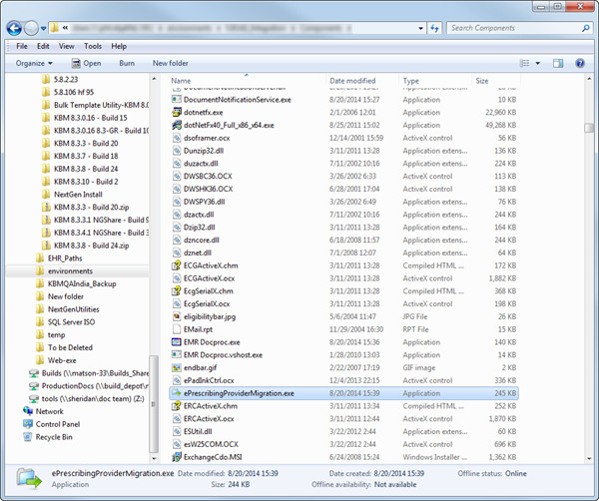Open the Help menu

coord(119,46)
